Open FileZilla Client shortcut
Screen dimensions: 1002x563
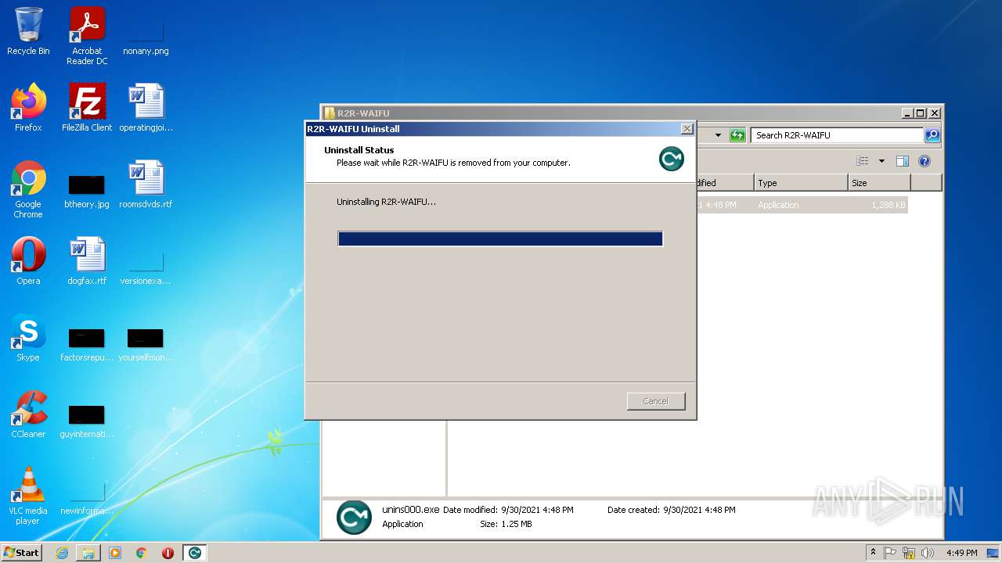87,108
